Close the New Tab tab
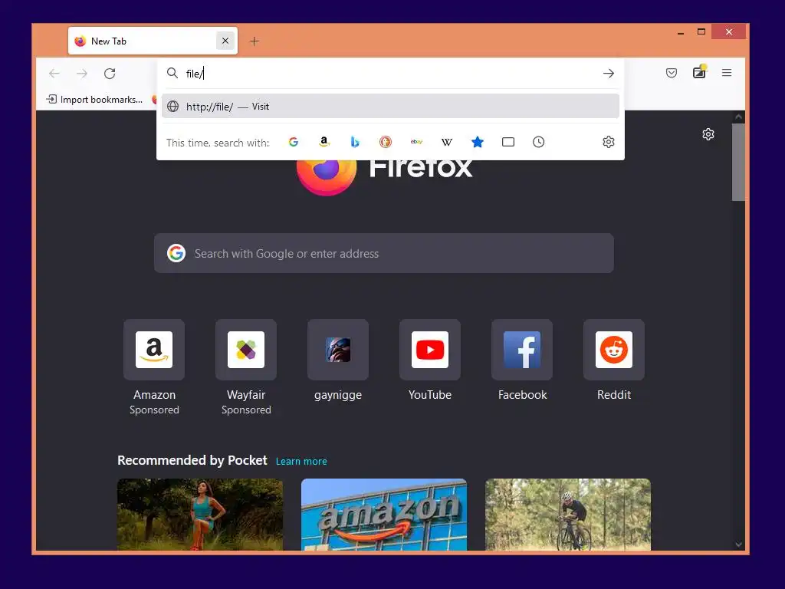The image size is (785, 589). (x=225, y=41)
